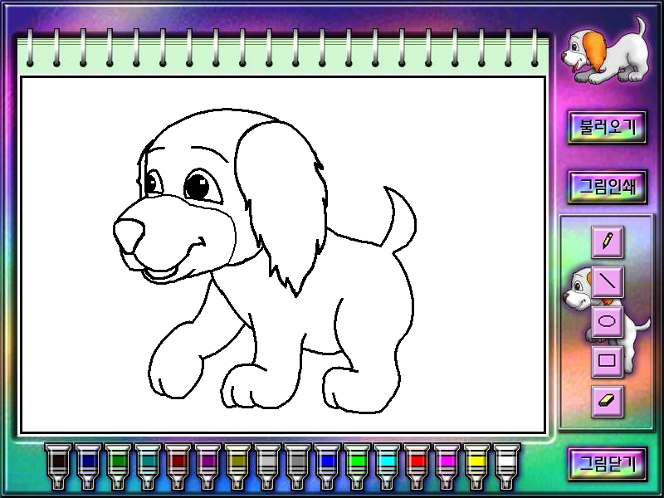Pick the olive paint tube
Image resolution: width=664 pixels, height=498 pixels.
click(237, 466)
